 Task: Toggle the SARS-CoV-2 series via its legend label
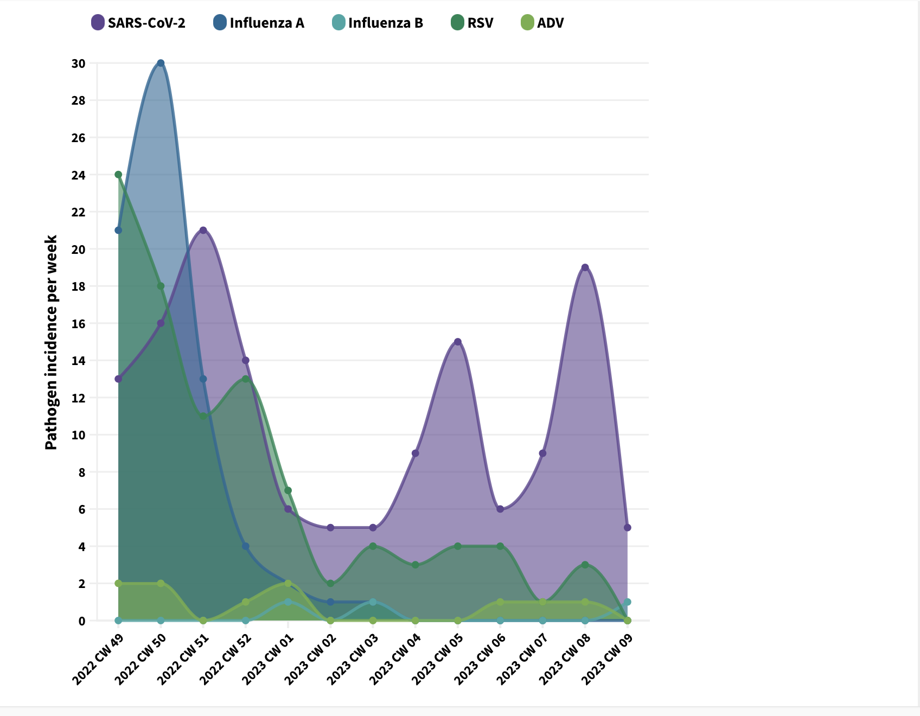point(146,23)
